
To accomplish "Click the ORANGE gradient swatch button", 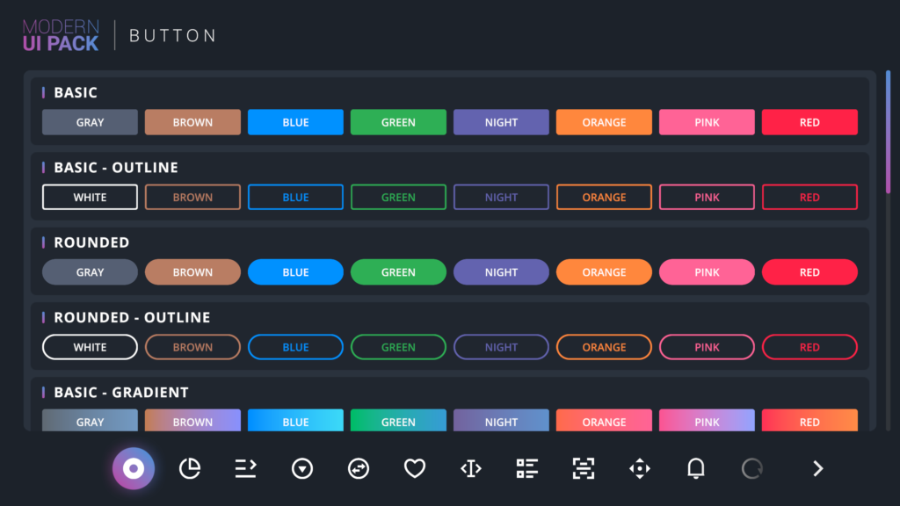I will coord(604,421).
